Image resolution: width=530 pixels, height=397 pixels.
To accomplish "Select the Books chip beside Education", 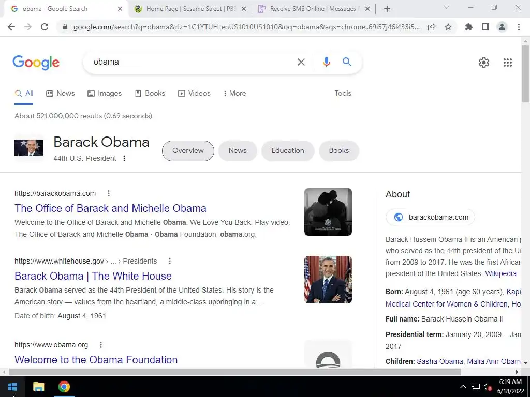I will pyautogui.click(x=338, y=151).
